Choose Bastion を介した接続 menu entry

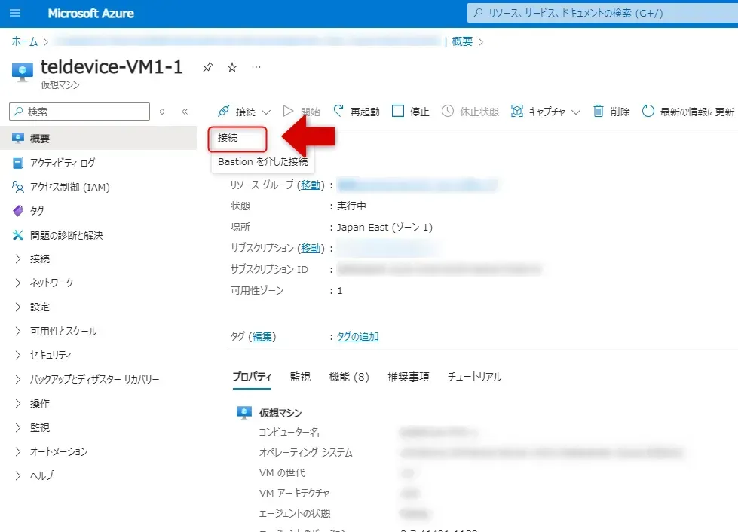click(262, 161)
